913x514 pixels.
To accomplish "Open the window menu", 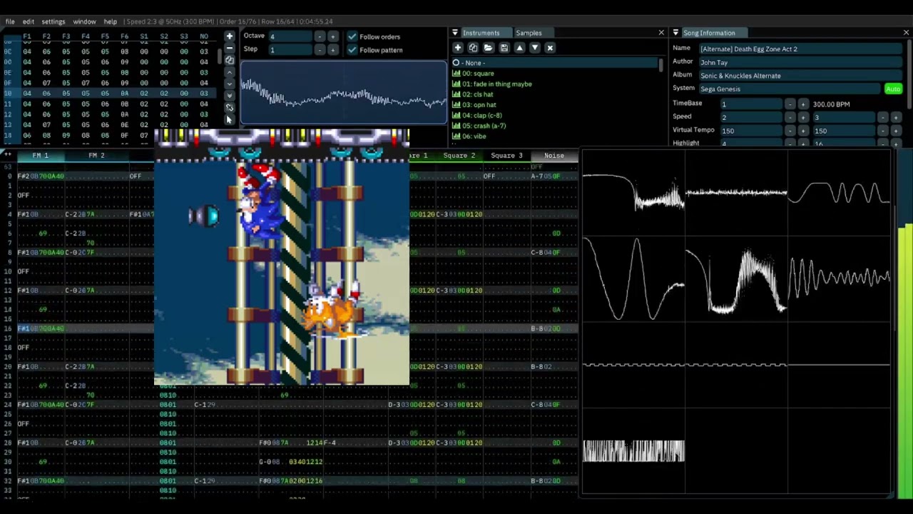I will coord(84,21).
